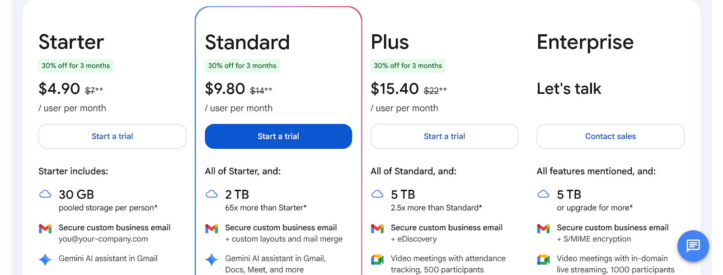Click the Gmail icon in Enterprise plan
Viewport: 723px width, 275px height.
click(x=543, y=229)
